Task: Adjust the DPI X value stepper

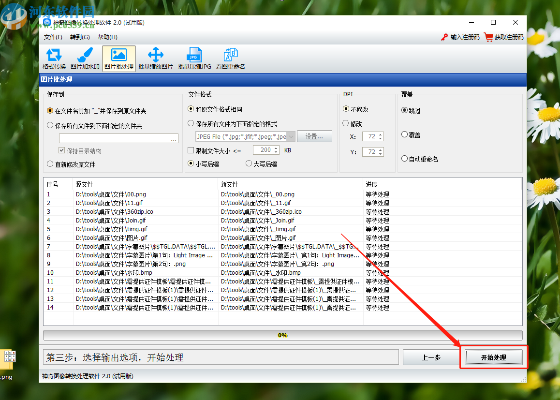Action: pyautogui.click(x=381, y=136)
